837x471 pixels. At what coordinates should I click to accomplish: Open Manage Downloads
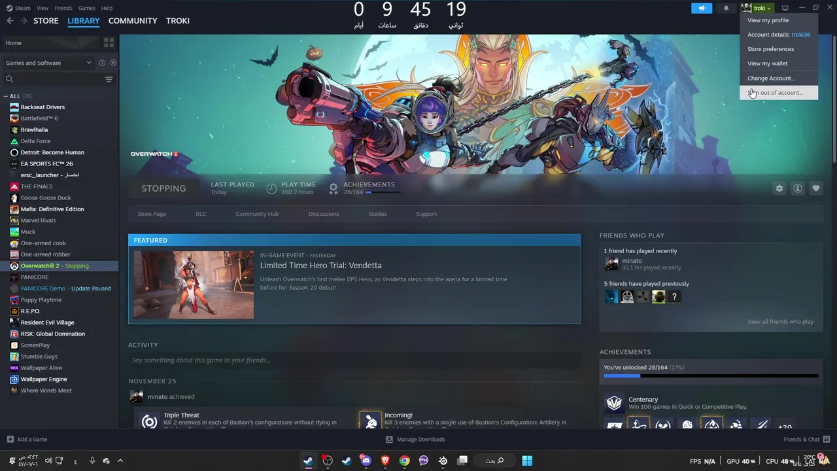pos(415,440)
